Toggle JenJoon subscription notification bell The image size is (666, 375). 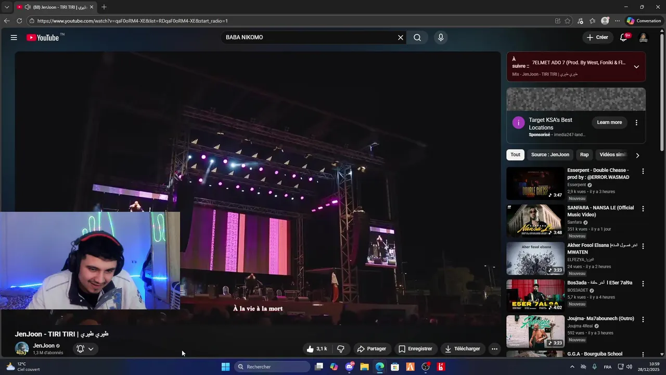85,349
